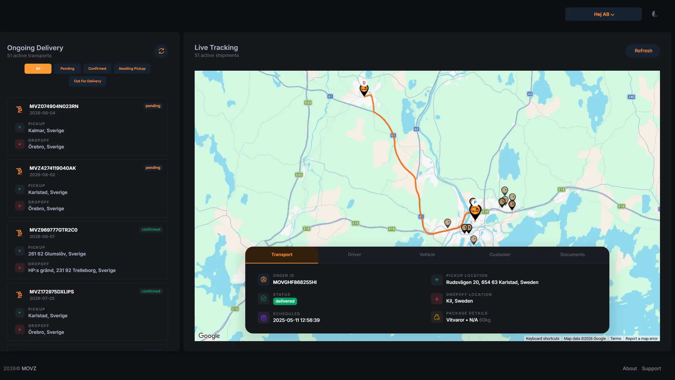Open delivery MVZ4274119040AK

87,188
